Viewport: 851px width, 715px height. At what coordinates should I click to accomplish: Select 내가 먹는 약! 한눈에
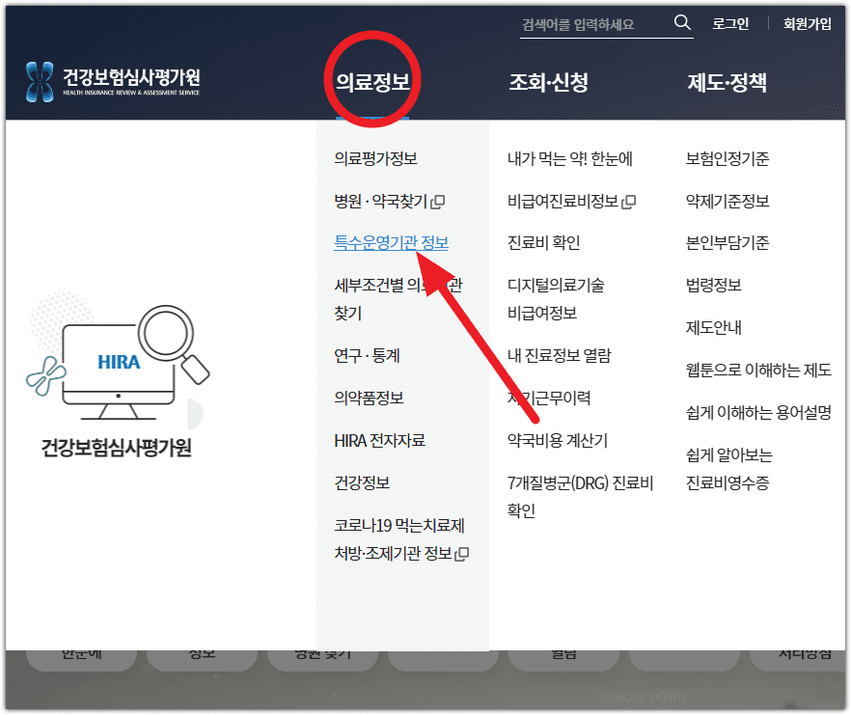(570, 159)
